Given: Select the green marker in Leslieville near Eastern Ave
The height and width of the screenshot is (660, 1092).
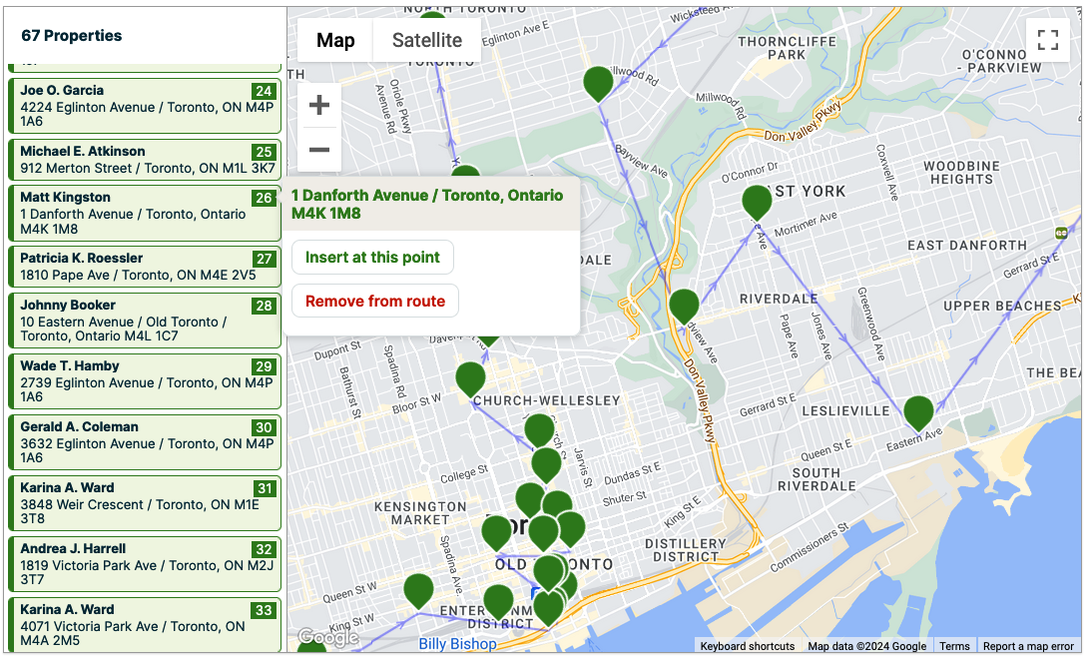Looking at the screenshot, I should [917, 412].
